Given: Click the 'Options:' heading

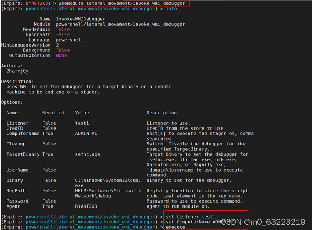Looking at the screenshot, I should click(x=12, y=102).
